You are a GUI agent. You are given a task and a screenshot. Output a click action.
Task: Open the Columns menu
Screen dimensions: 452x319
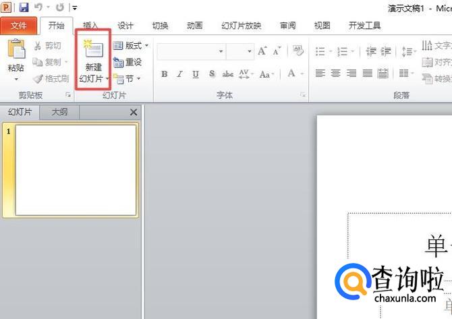[406, 74]
